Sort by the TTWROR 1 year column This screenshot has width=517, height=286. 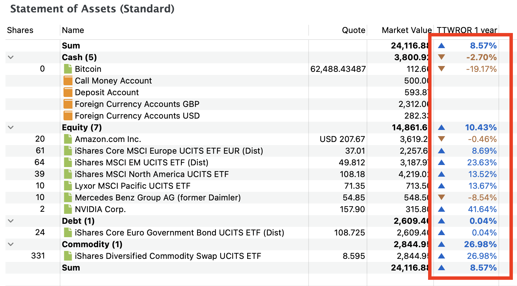click(467, 30)
